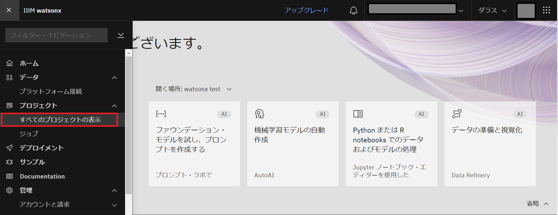The width and height of the screenshot is (558, 215).
Task: Open the Documentation navigation item
Action: click(x=42, y=176)
